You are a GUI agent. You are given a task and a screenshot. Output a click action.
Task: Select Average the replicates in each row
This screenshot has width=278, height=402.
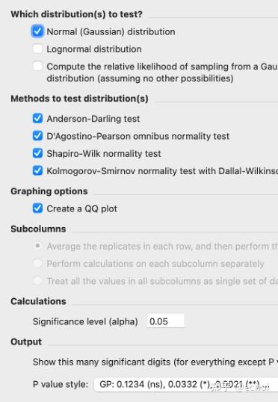[x=37, y=246]
